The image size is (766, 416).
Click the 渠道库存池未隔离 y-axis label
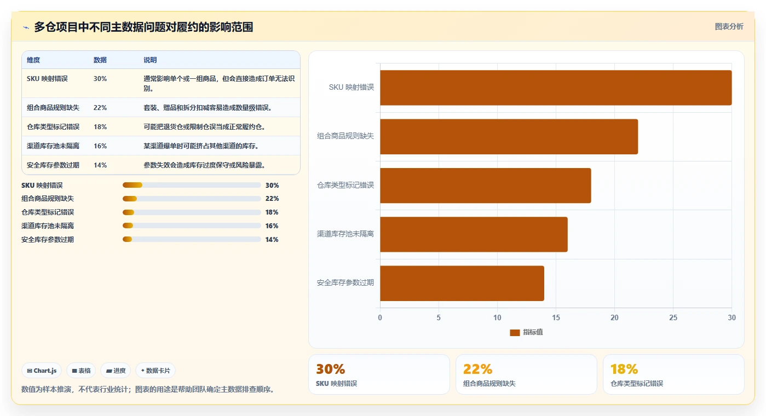point(345,234)
